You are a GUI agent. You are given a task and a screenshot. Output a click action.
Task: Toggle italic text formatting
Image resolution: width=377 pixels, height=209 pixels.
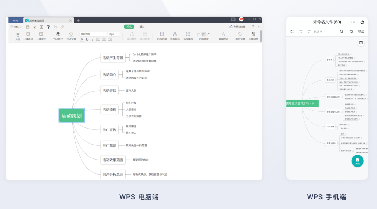(92, 39)
